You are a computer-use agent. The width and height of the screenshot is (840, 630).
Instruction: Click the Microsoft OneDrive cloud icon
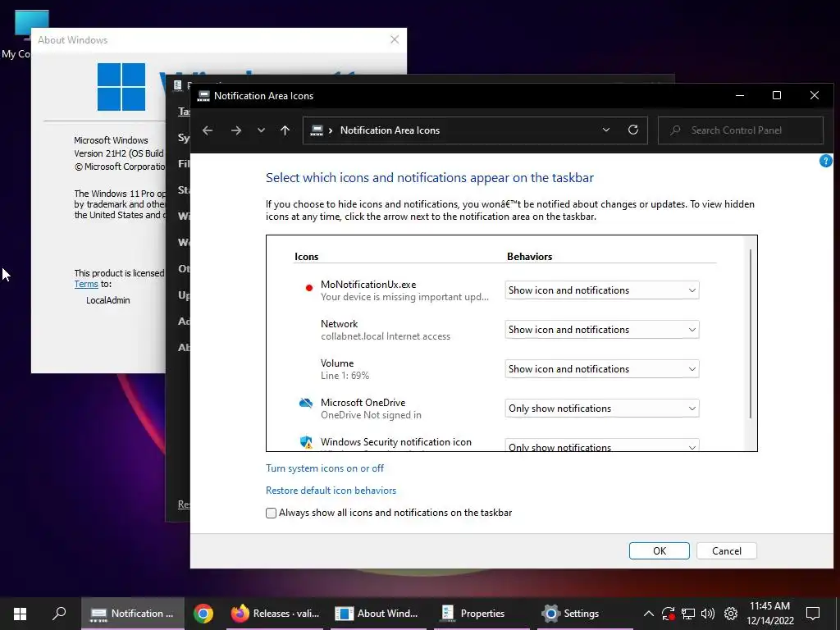(306, 403)
